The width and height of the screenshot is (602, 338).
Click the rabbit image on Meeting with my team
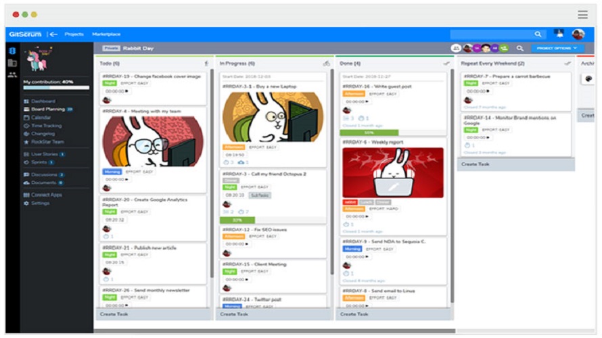[153, 141]
